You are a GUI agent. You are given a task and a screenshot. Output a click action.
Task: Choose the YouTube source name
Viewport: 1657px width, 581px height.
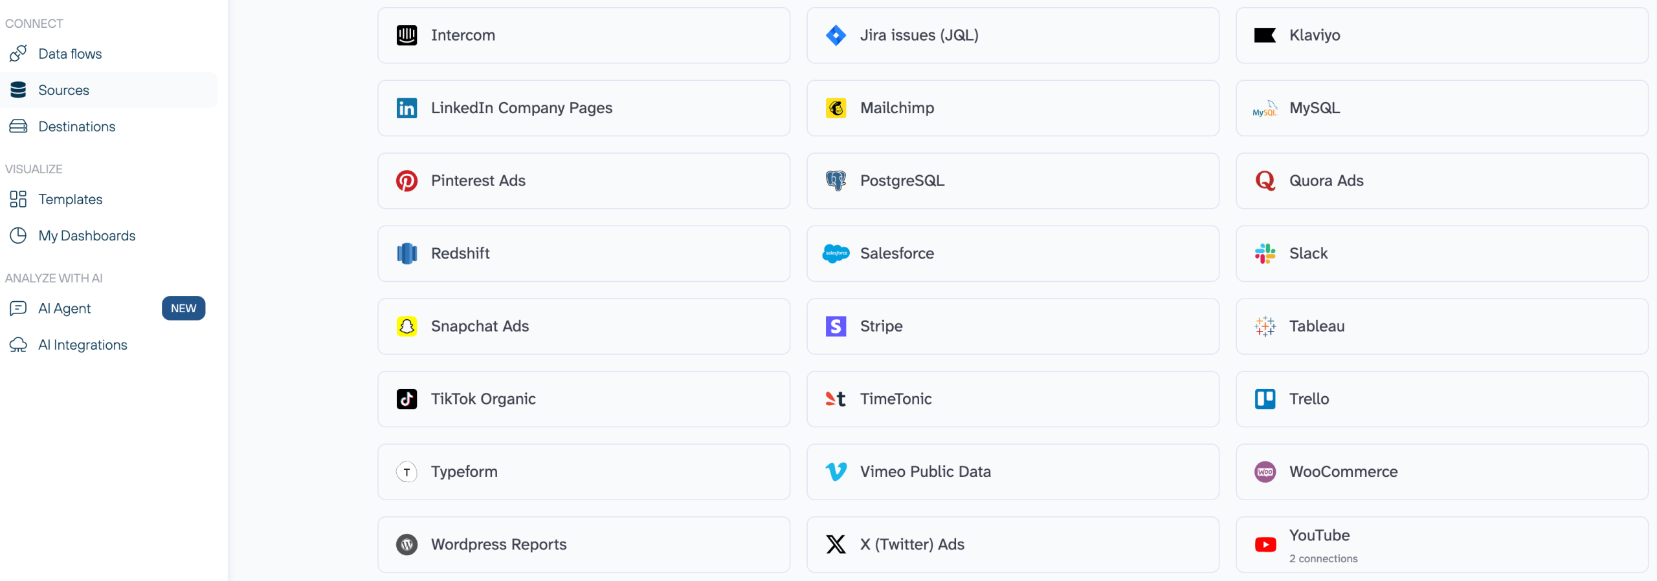1319,536
